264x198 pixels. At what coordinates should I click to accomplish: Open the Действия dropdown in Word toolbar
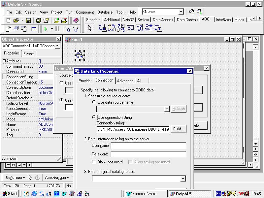[x=15, y=178]
